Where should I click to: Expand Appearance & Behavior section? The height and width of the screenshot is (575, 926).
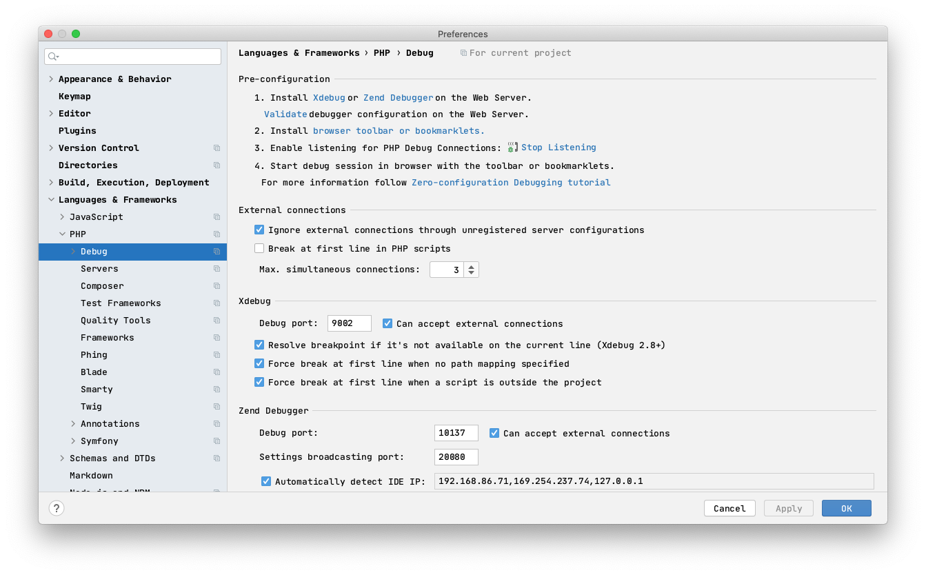(x=51, y=79)
